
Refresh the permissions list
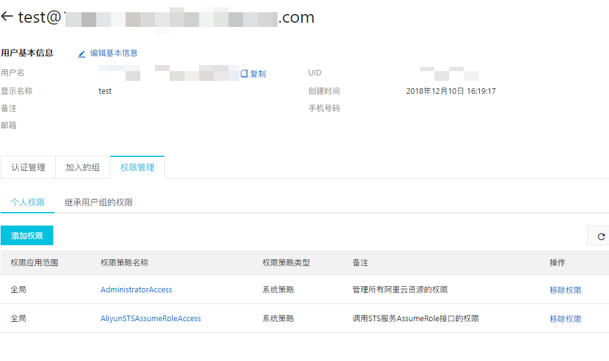[600, 237]
